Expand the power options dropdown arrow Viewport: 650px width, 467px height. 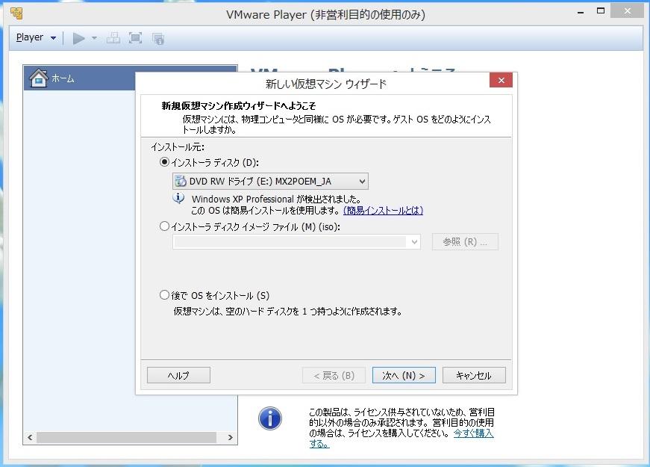tap(95, 38)
